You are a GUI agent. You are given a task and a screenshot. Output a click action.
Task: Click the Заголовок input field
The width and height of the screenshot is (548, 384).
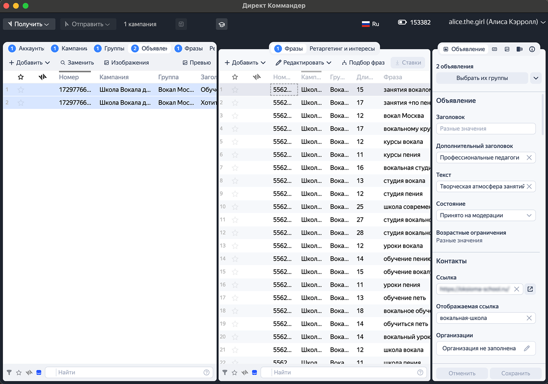pyautogui.click(x=485, y=129)
